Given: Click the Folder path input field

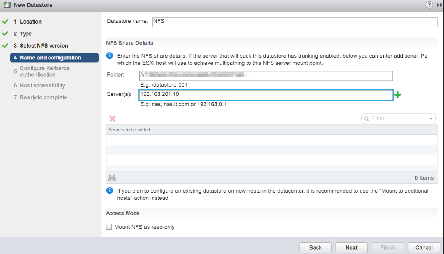Looking at the screenshot, I should coord(266,76).
